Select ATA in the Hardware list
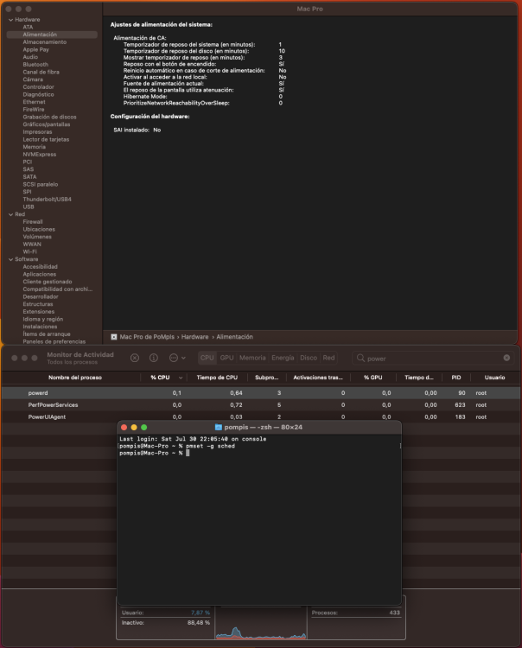This screenshot has height=648, width=522. click(x=28, y=28)
